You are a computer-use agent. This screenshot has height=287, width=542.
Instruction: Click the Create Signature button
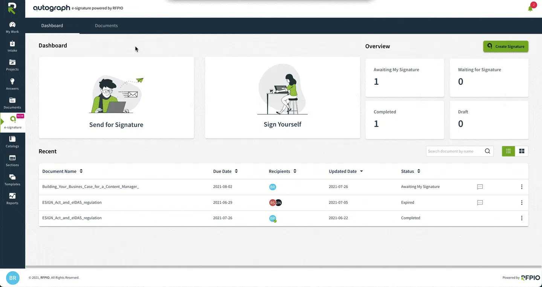click(x=506, y=46)
